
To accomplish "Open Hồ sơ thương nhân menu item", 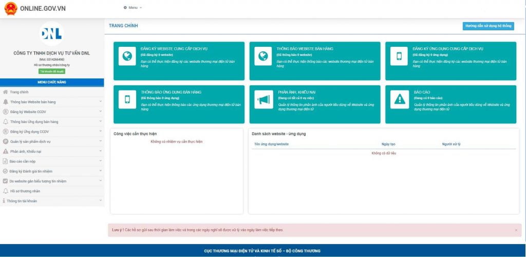I will 52,191.
